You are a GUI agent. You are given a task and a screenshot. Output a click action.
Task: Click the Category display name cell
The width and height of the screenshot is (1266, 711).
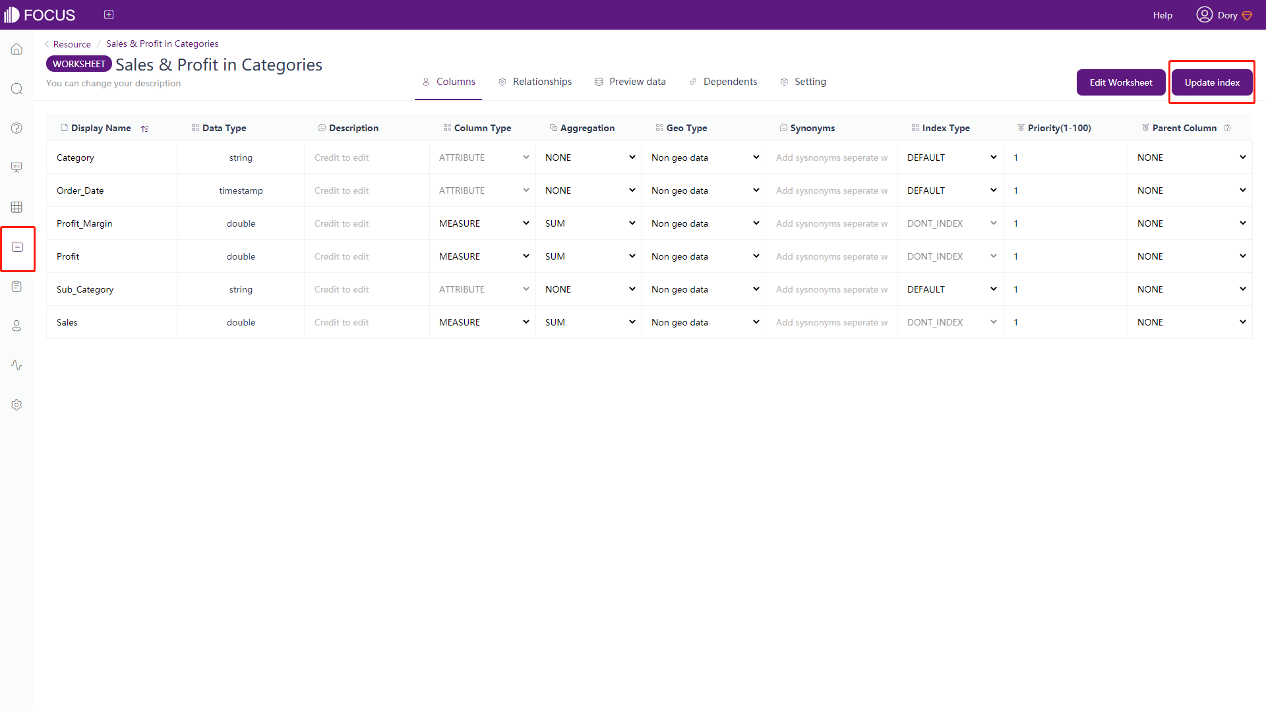coord(112,157)
